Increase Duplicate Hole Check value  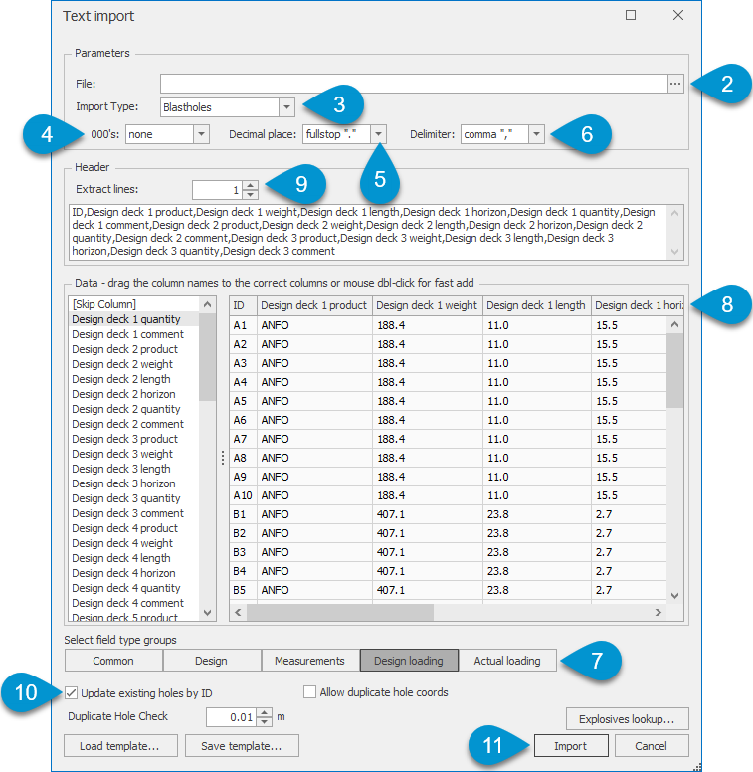pyautogui.click(x=265, y=713)
